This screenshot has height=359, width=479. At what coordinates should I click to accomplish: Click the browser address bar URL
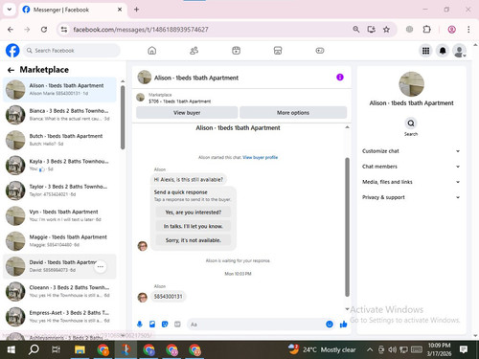141,30
